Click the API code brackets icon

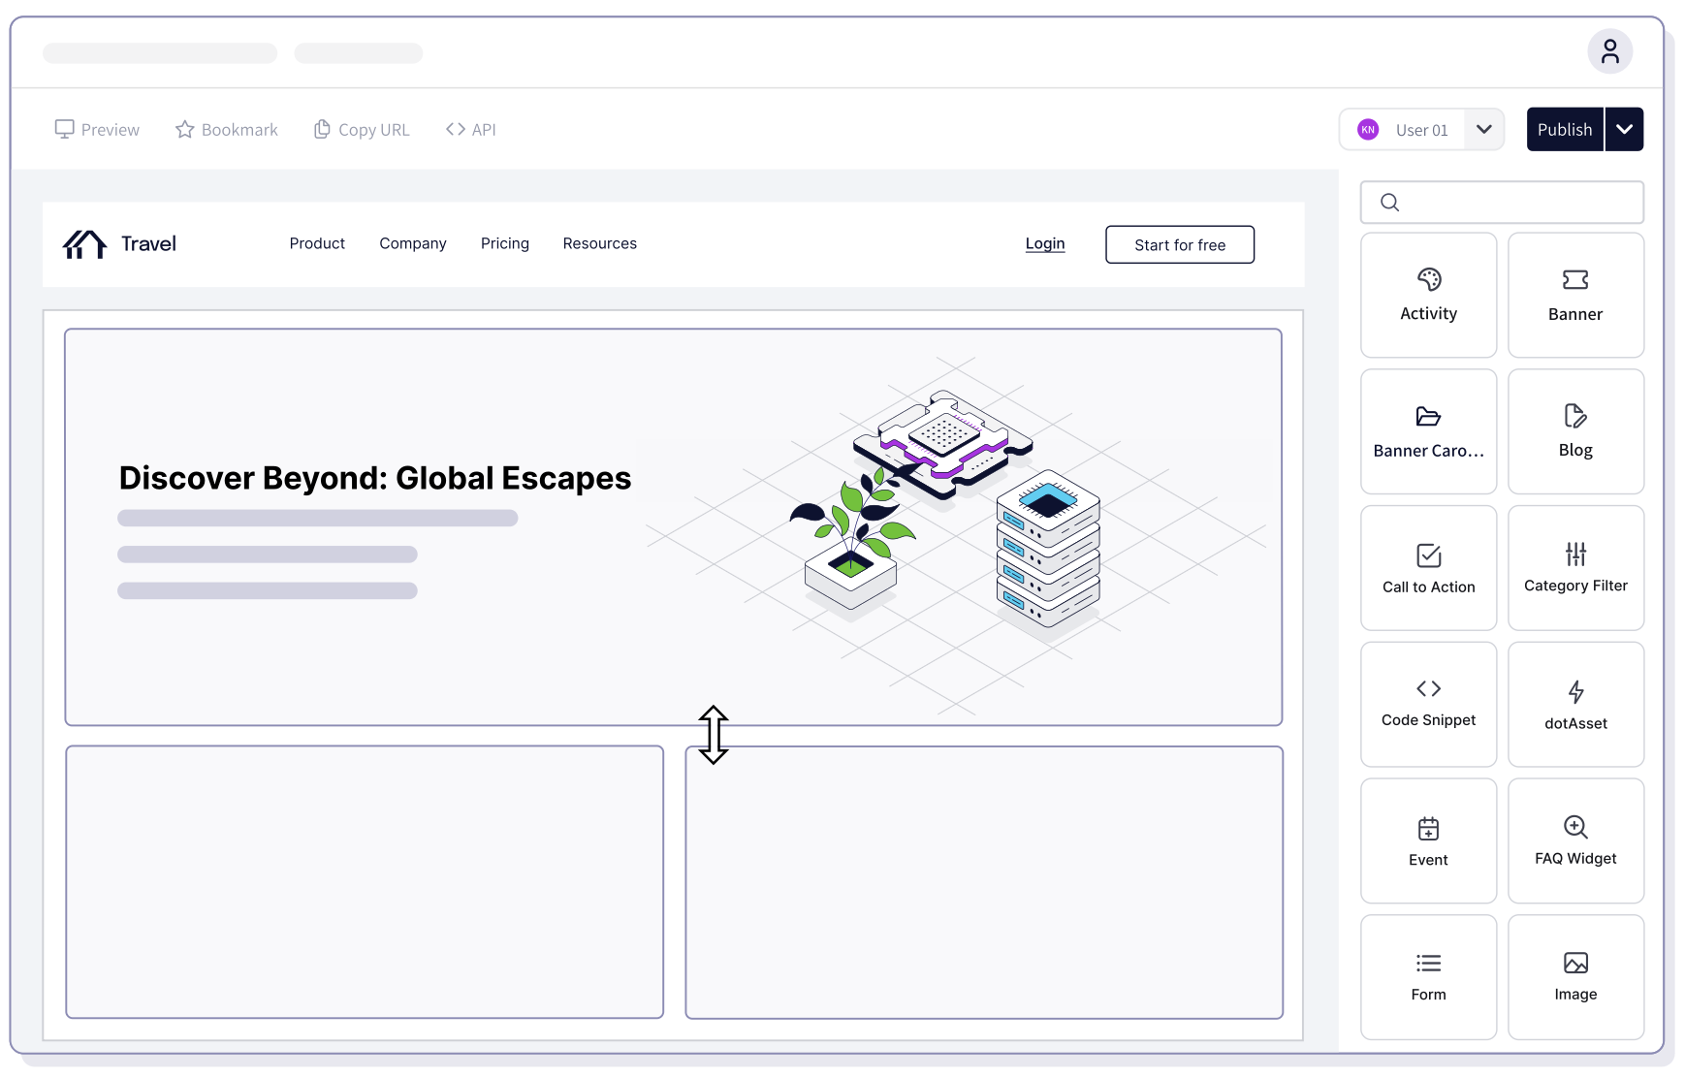[x=456, y=129]
